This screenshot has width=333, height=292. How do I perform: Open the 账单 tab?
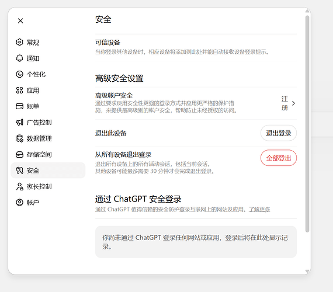(48, 106)
